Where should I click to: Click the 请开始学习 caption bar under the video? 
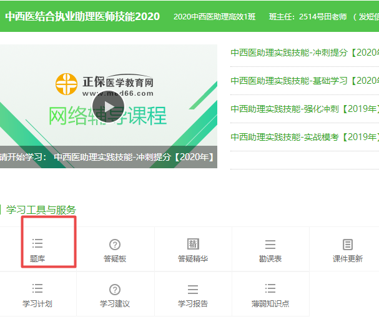(107, 157)
